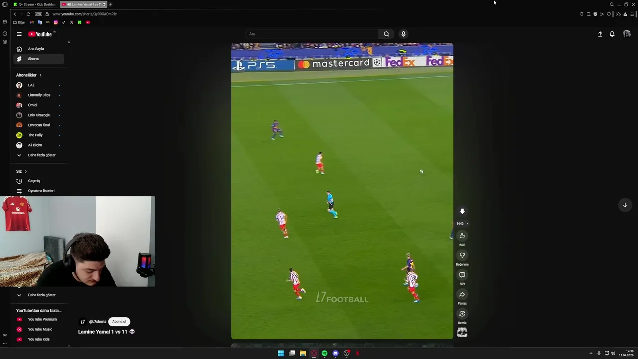Open the Ali Biçim channel subscription
The width and height of the screenshot is (638, 359).
point(38,145)
